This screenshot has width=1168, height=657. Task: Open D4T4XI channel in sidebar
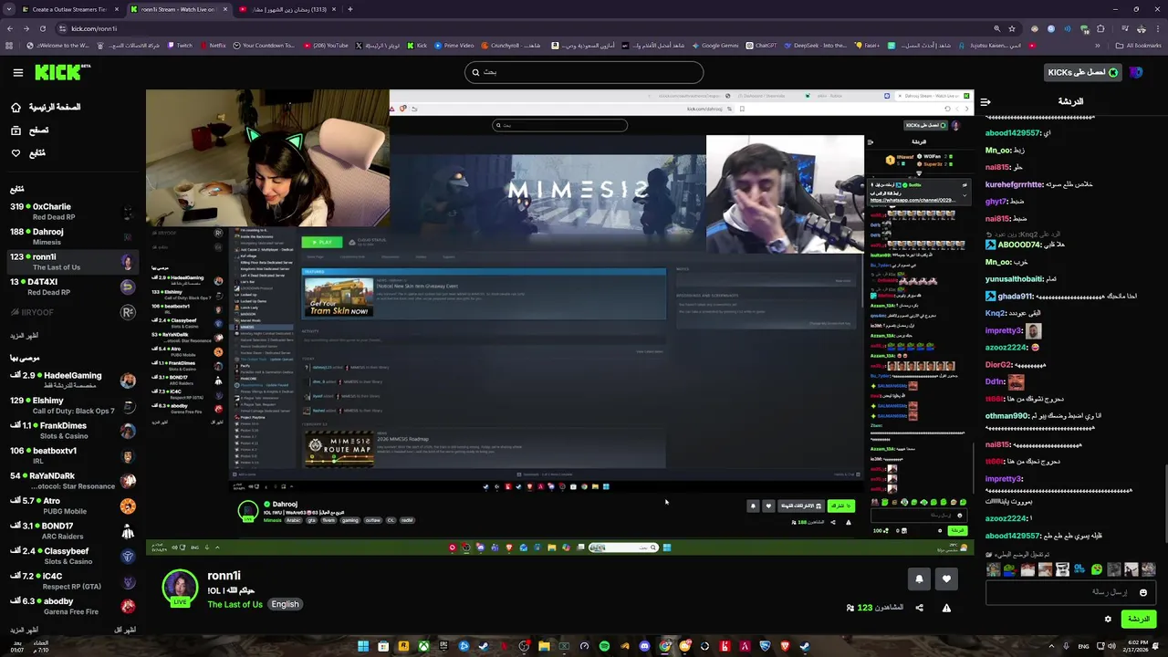[x=71, y=287]
